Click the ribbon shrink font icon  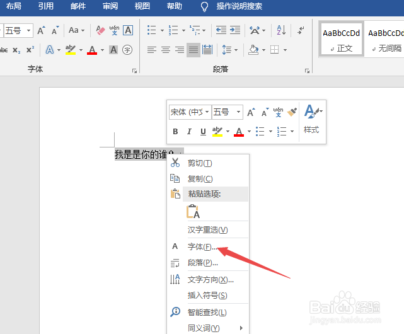pyautogui.click(x=55, y=30)
